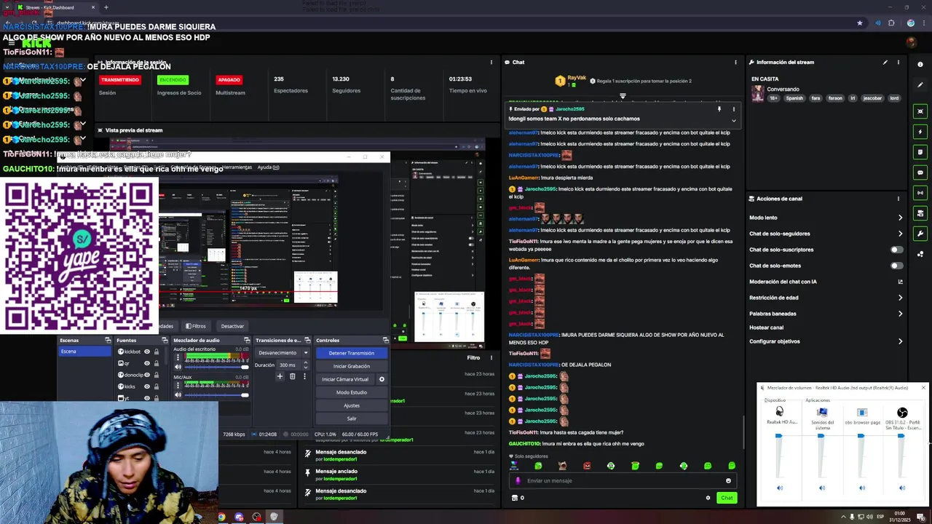Mute OBS 31.0.2 in volume mixer
Viewport: 932px width, 524px height.
tap(902, 488)
